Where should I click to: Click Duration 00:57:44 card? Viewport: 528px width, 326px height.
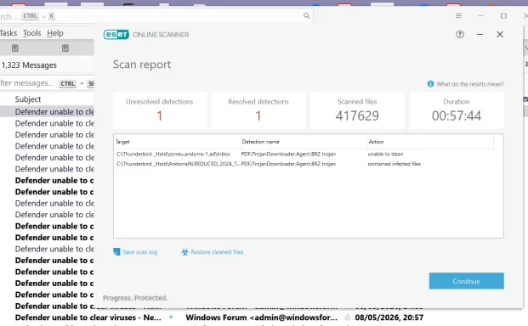(x=457, y=110)
